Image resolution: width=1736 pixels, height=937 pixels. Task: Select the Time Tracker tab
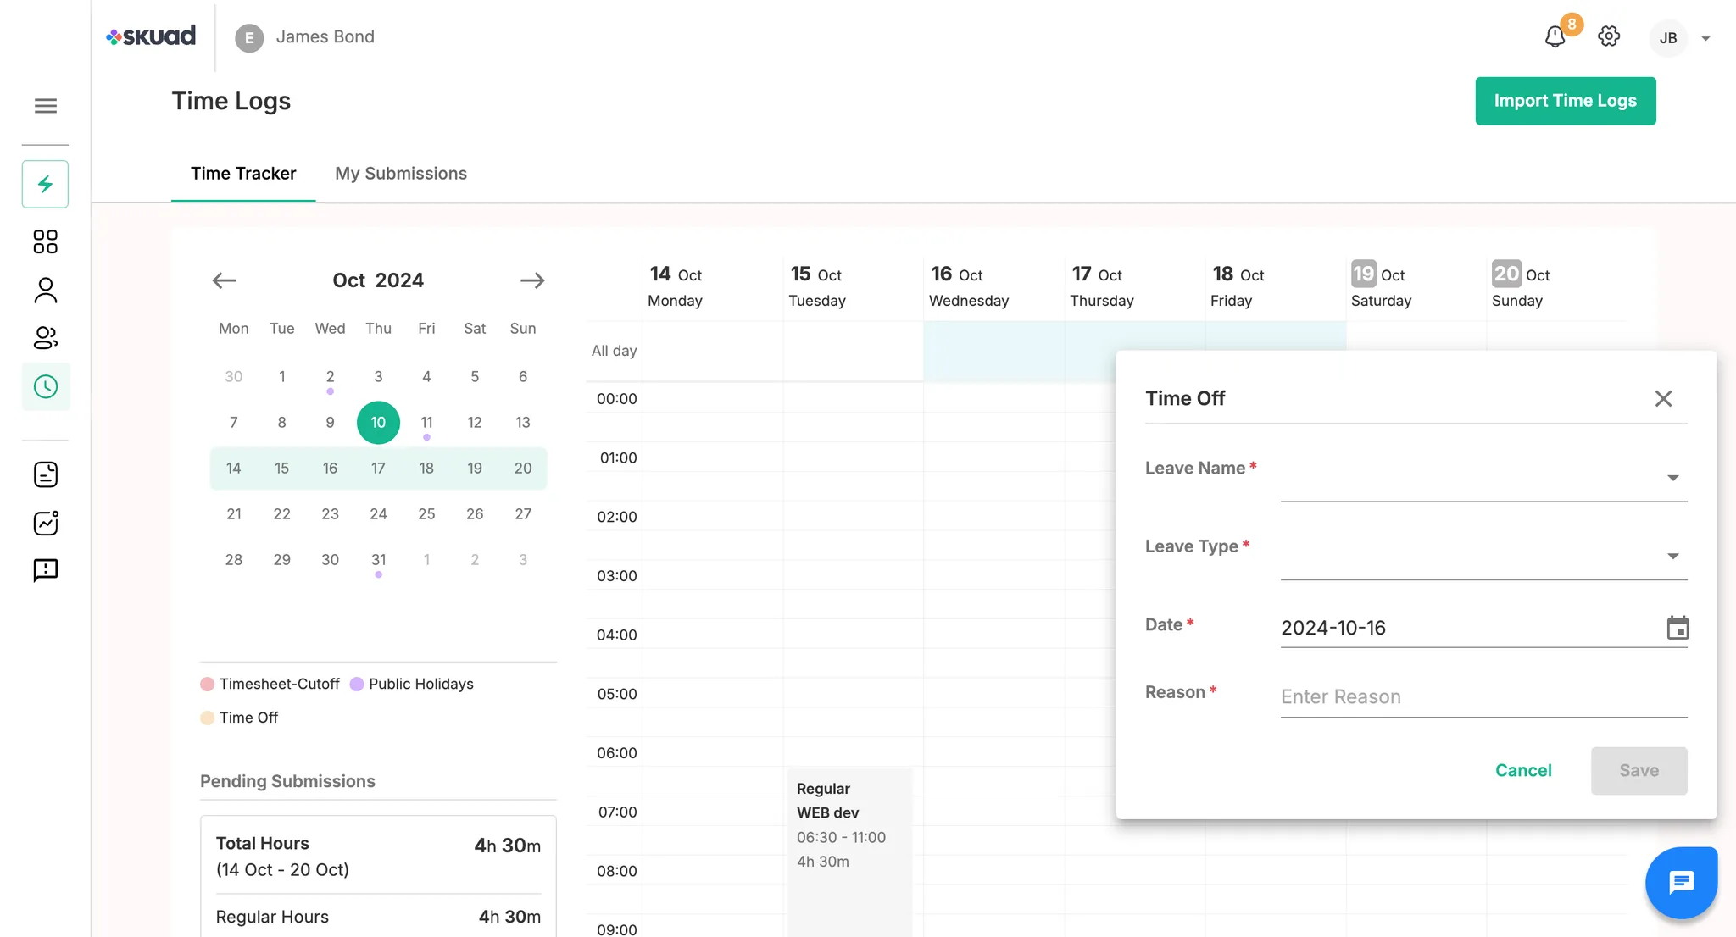click(x=243, y=174)
